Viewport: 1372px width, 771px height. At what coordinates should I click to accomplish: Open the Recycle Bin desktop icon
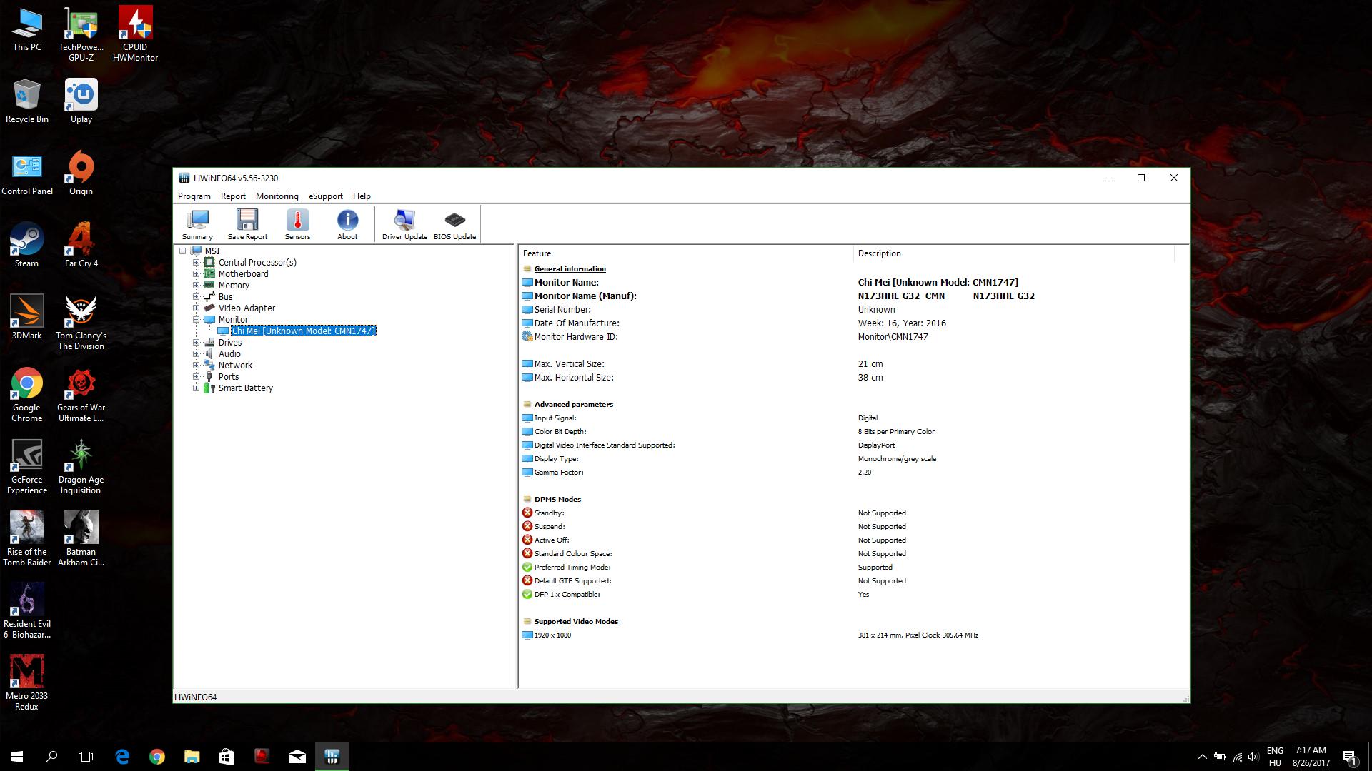pyautogui.click(x=27, y=101)
